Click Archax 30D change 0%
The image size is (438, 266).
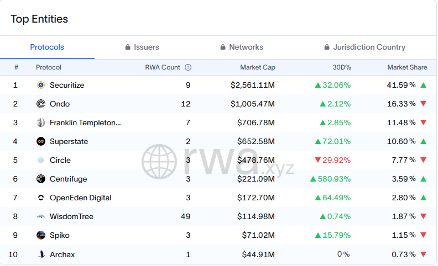click(343, 254)
